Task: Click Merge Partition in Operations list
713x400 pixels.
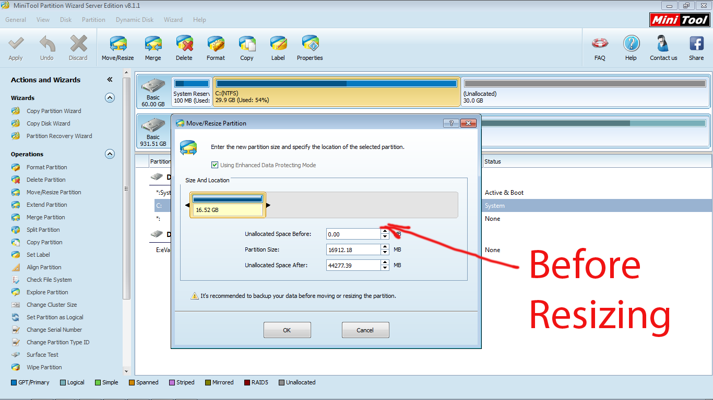Action: [x=46, y=217]
